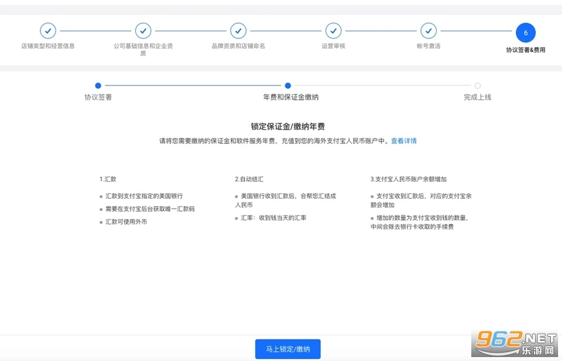562x361 pixels.
Task: Click the empty circle above 完成上线
Action: [x=478, y=85]
